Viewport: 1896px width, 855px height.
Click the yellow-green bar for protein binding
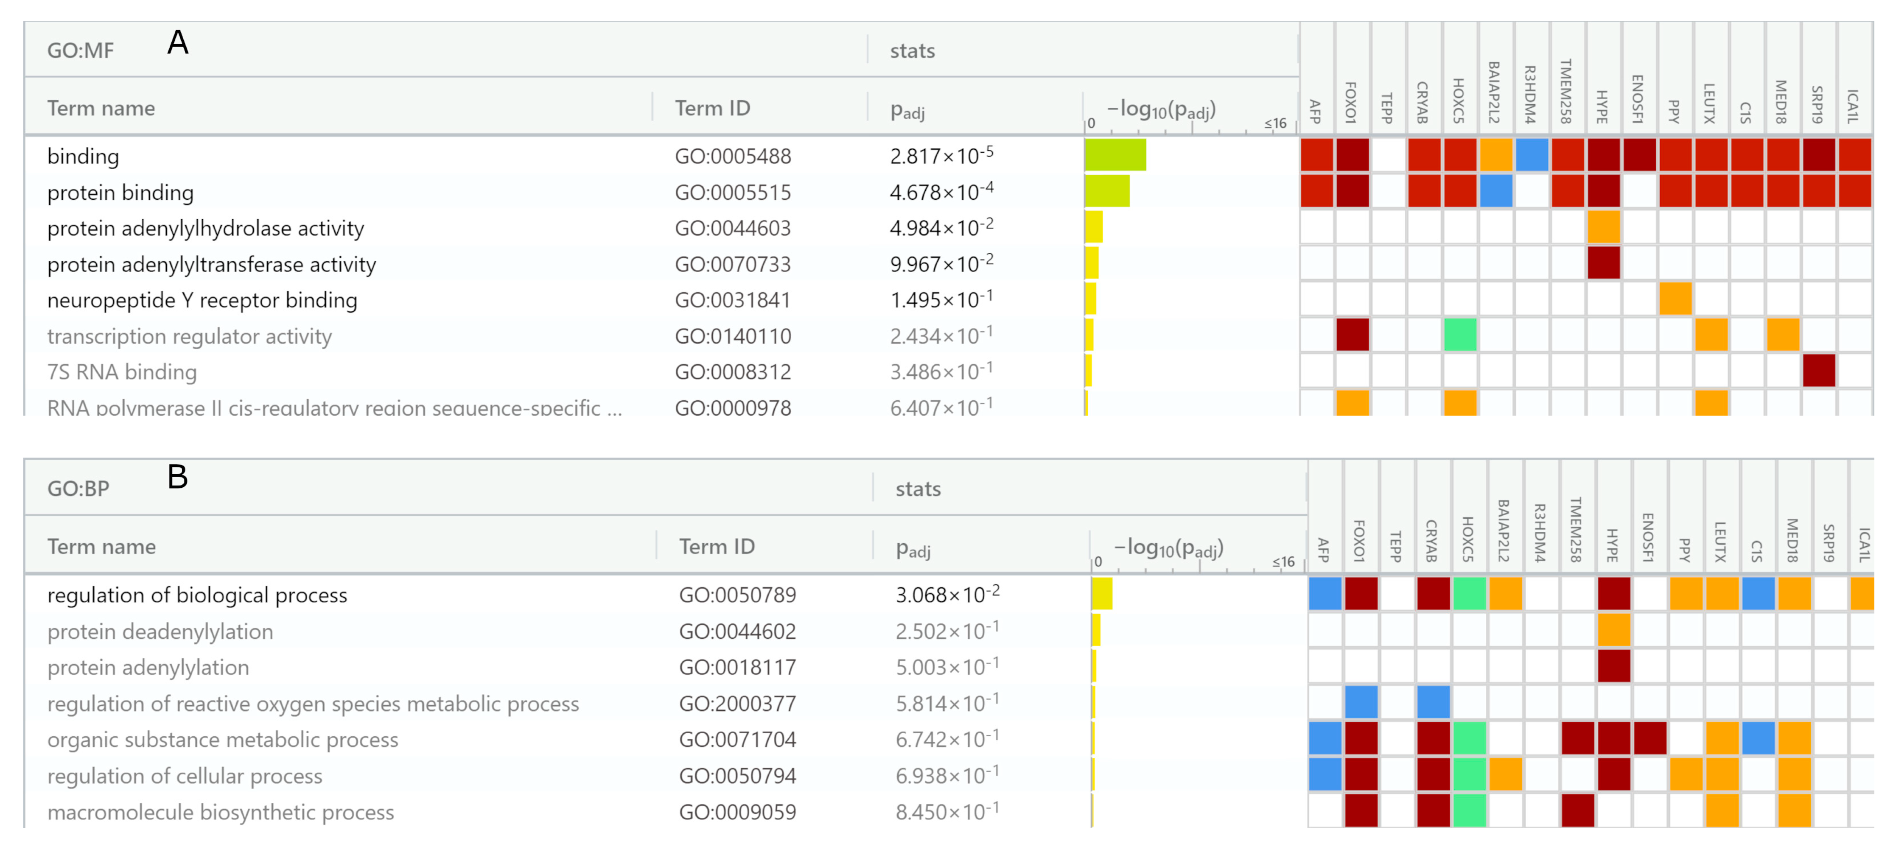tap(1106, 191)
